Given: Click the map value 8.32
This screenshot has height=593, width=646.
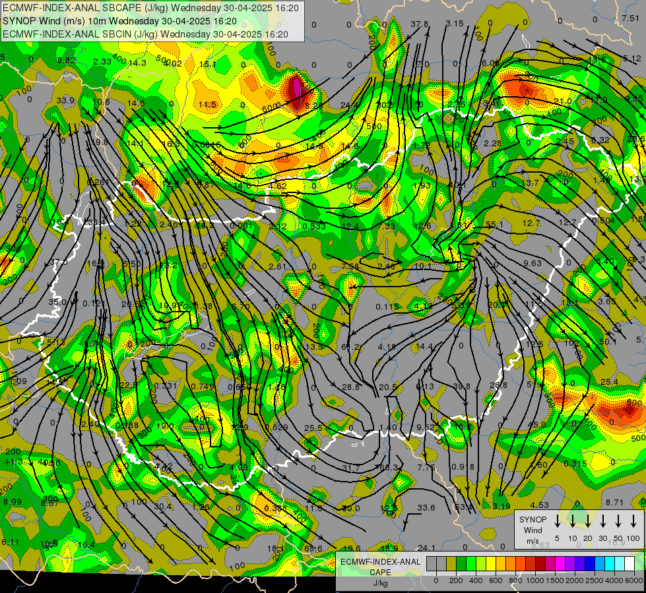Looking at the screenshot, I should click(600, 140).
